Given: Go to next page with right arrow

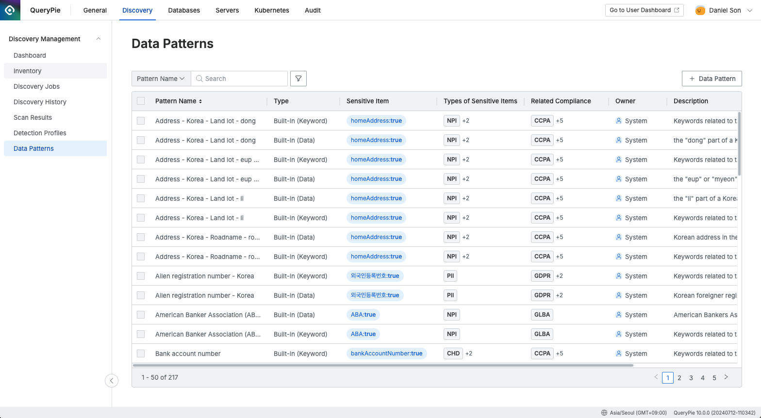Looking at the screenshot, I should tap(726, 377).
